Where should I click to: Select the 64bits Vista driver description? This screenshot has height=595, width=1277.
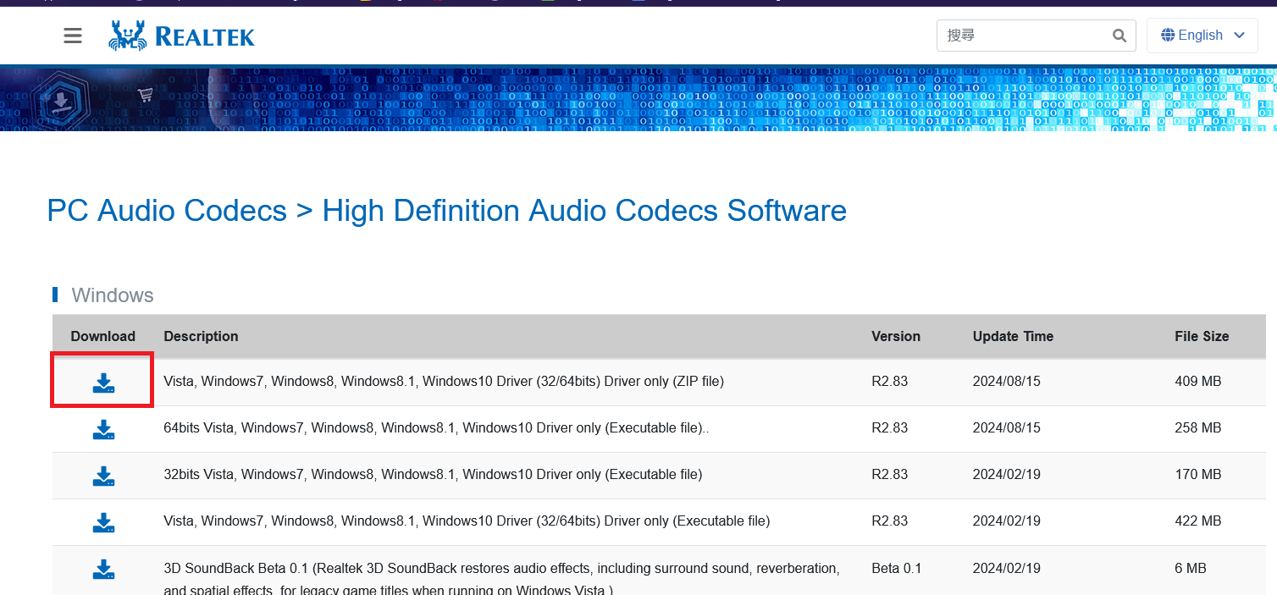click(x=436, y=428)
